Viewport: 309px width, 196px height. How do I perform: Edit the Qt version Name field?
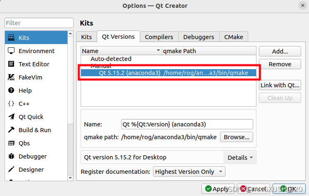point(187,124)
